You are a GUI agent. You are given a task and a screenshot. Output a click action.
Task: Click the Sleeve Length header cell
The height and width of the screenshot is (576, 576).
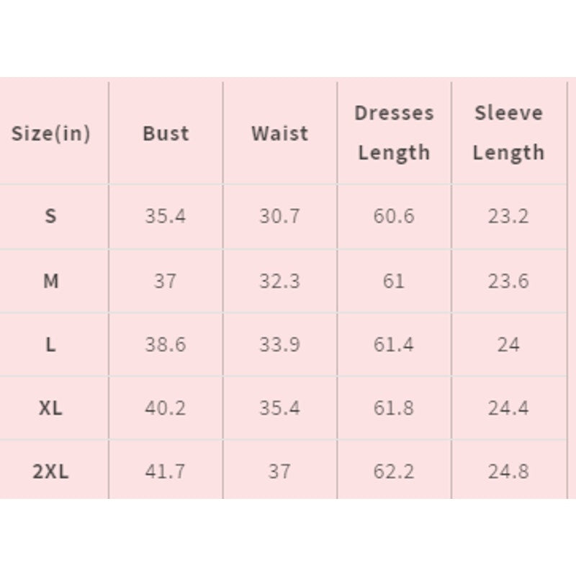508,132
